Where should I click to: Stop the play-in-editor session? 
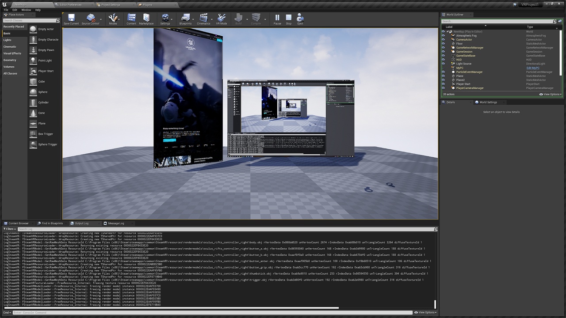(289, 19)
